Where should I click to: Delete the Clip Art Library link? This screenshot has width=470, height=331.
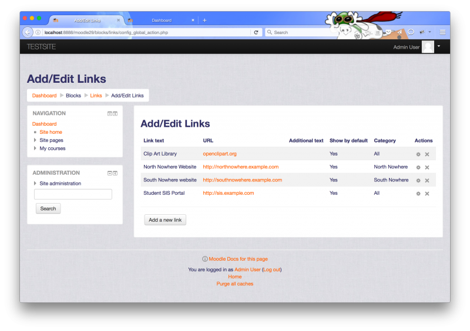pyautogui.click(x=427, y=154)
